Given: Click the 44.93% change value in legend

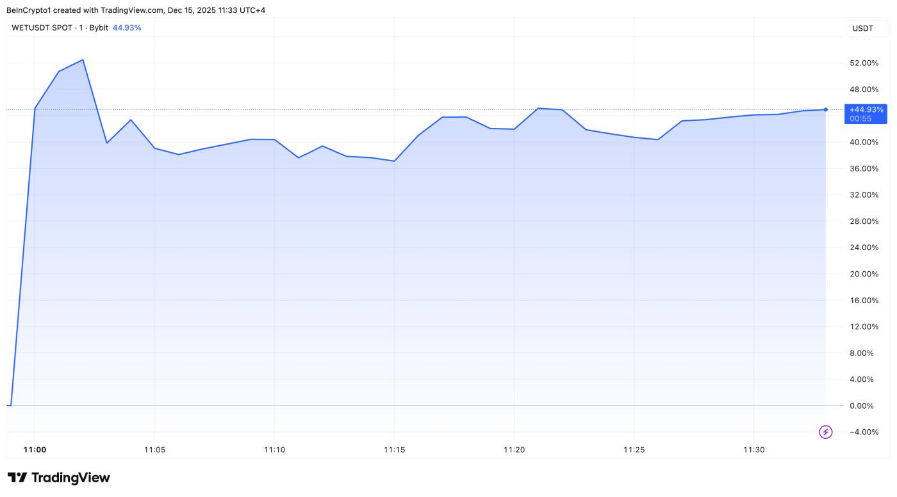Looking at the screenshot, I should click(x=127, y=28).
